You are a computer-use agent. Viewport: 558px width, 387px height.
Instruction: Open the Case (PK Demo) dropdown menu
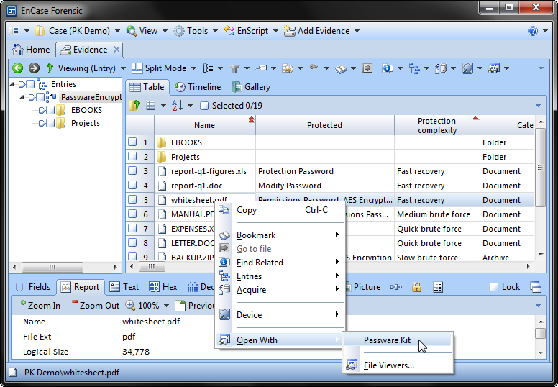[117, 31]
